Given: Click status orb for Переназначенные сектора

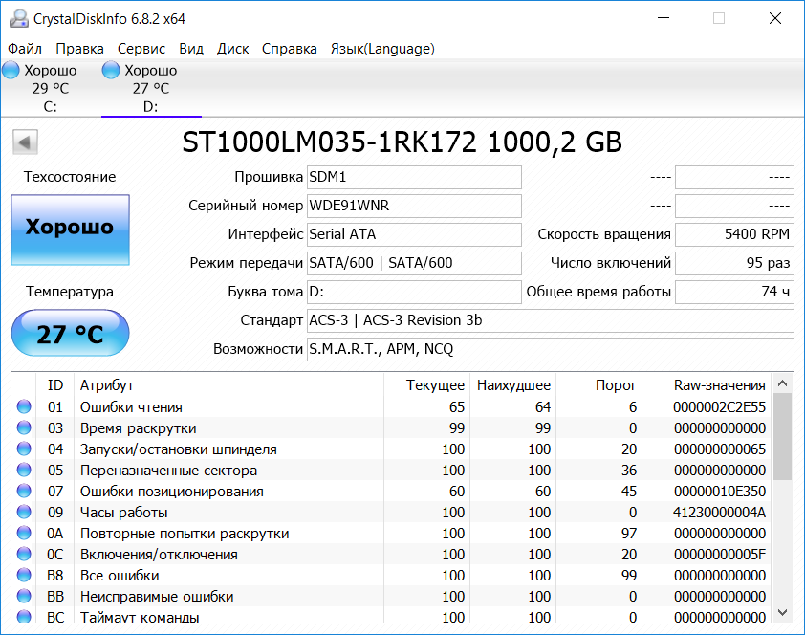Looking at the screenshot, I should (24, 470).
